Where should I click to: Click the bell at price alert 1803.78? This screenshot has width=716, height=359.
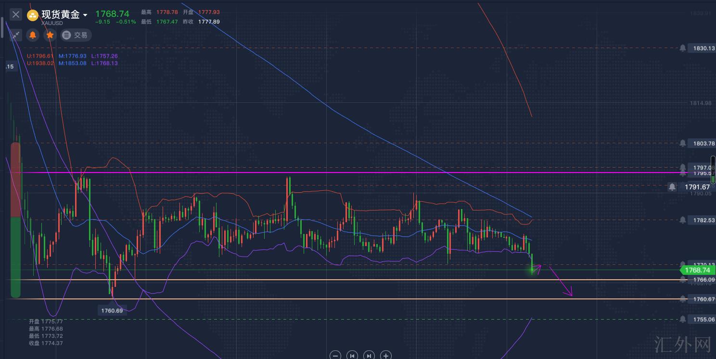(683, 143)
